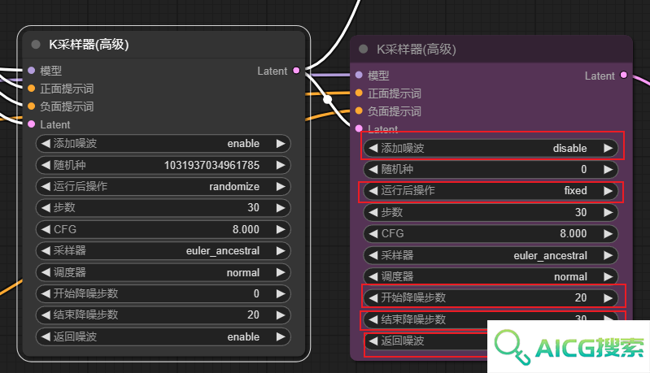Viewport: 650px width, 373px height.
Task: Decrease the left node CFG value
Action: point(46,229)
